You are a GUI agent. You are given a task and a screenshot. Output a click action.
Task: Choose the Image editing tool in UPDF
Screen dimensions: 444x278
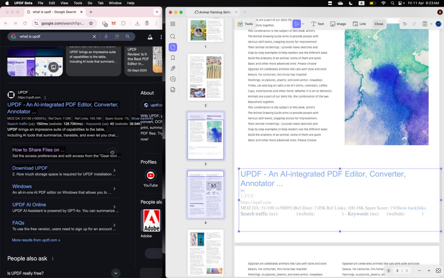tap(338, 24)
